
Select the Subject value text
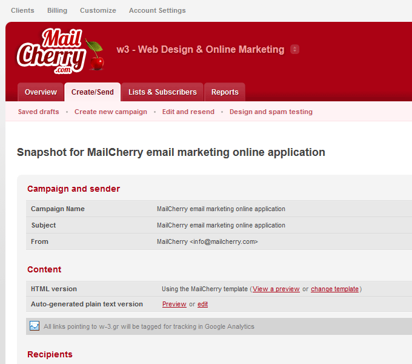coord(221,226)
